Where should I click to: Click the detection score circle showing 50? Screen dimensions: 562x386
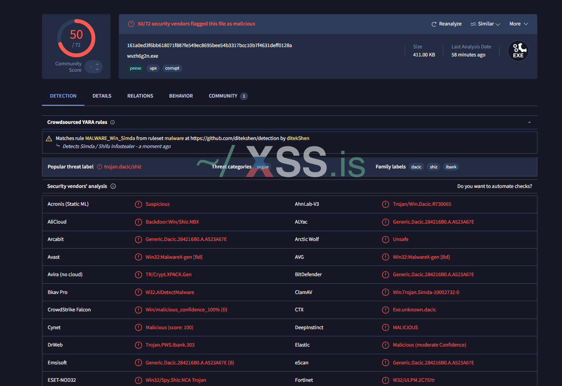pyautogui.click(x=76, y=38)
